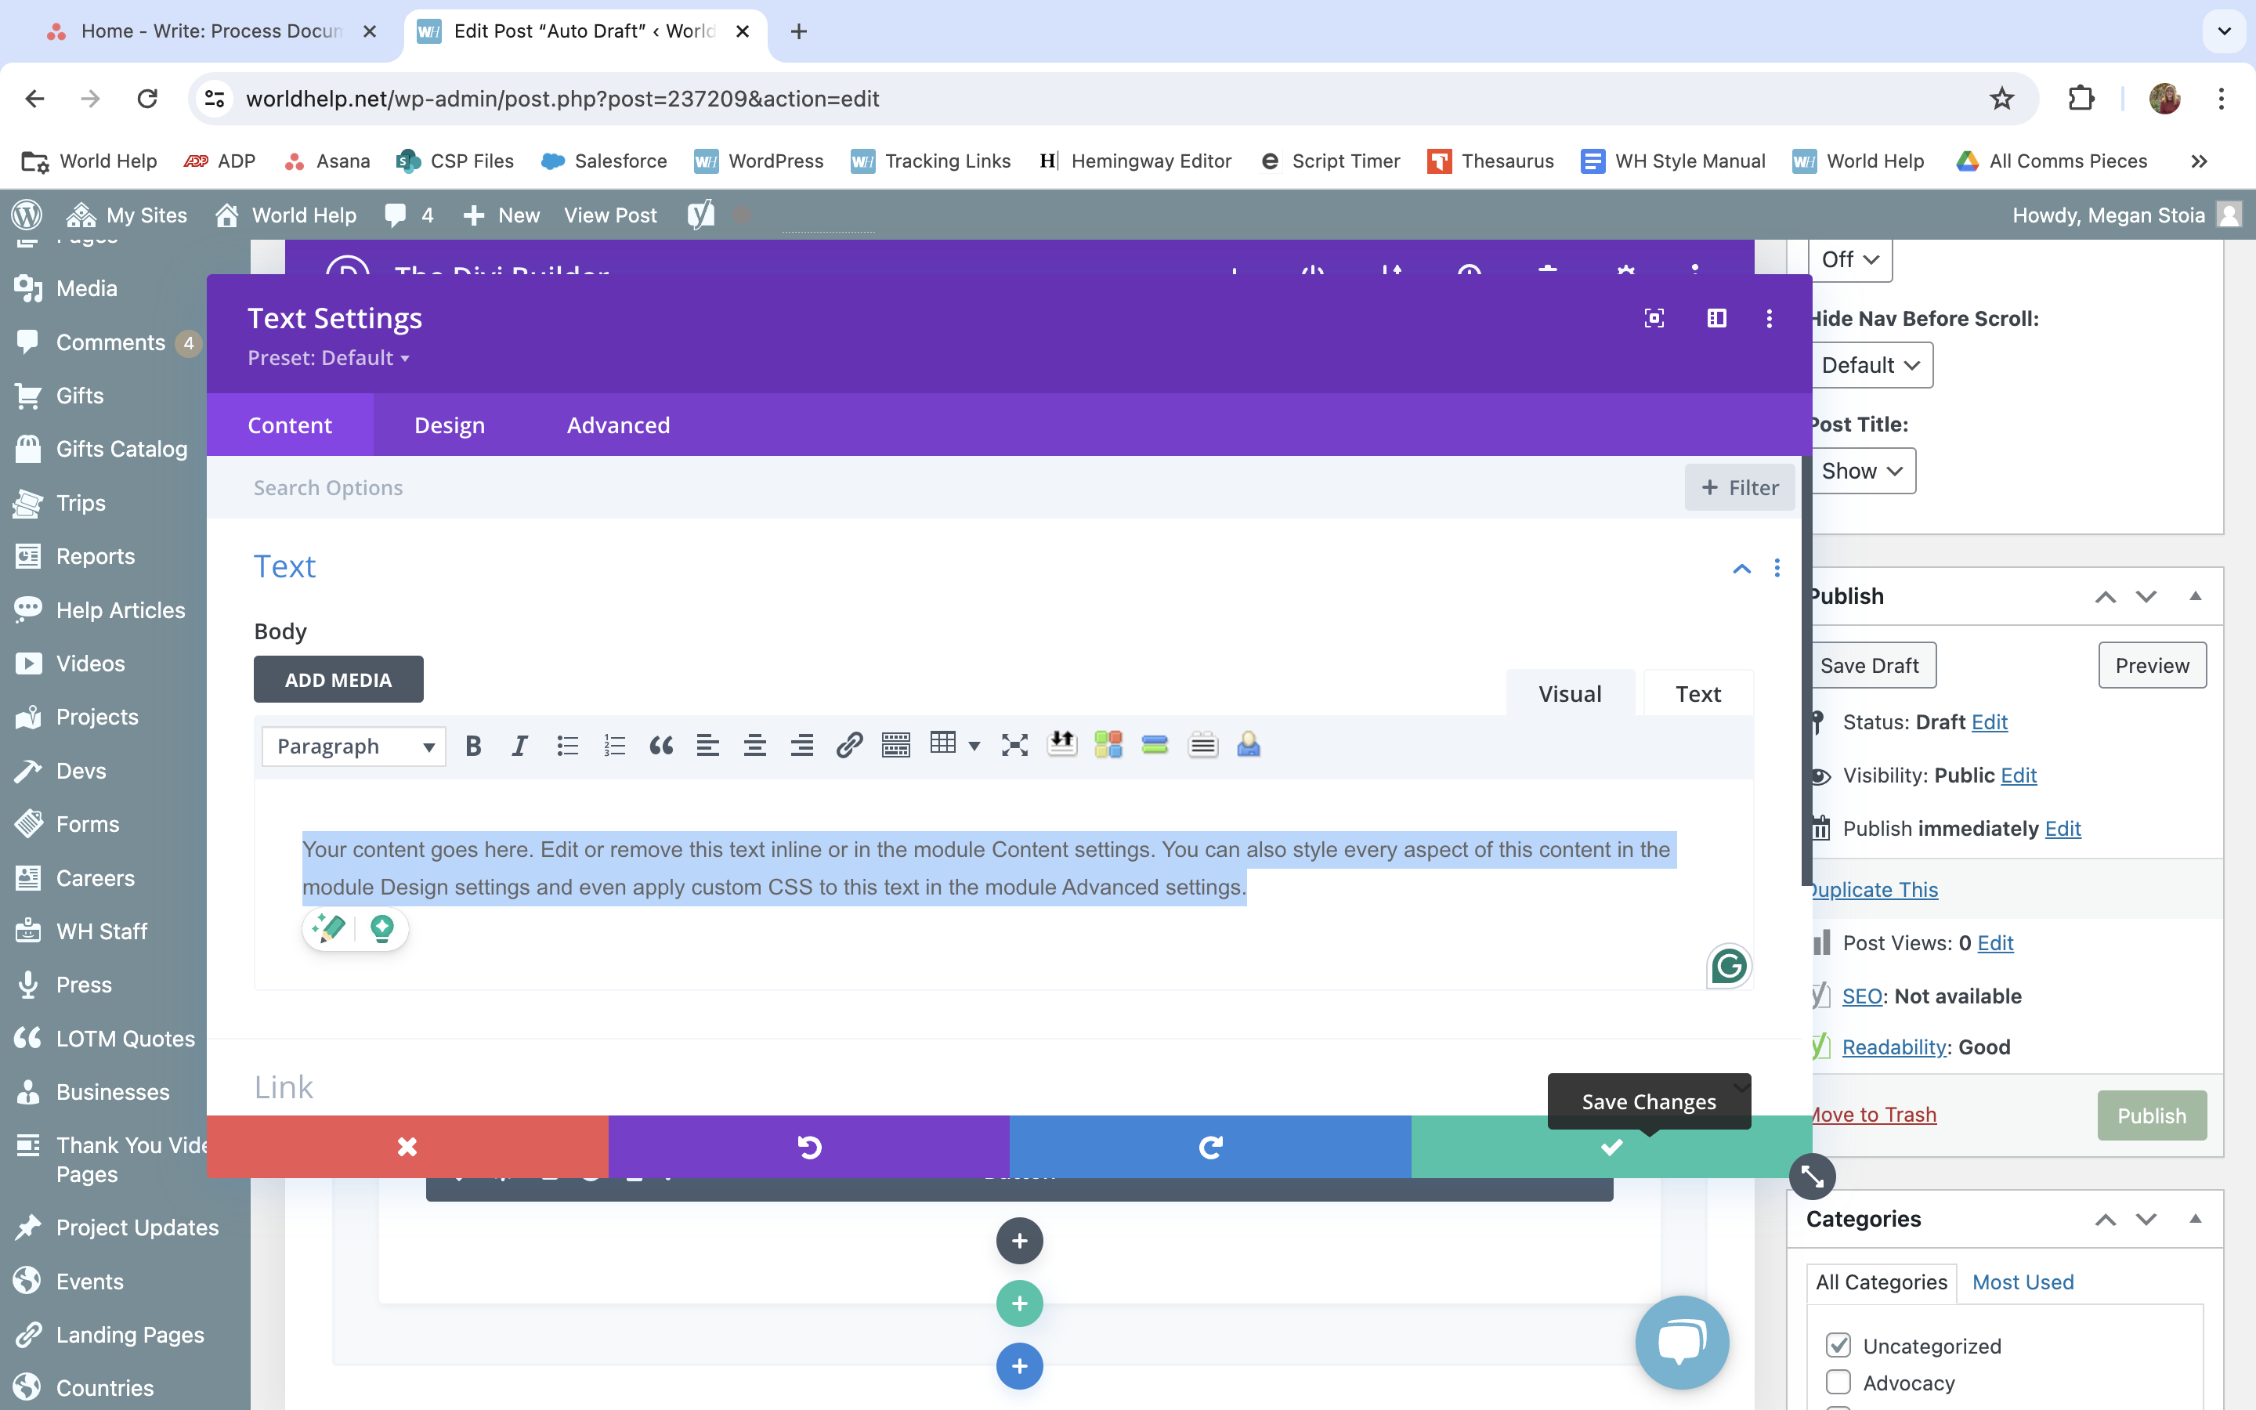Image resolution: width=2256 pixels, height=1410 pixels.
Task: Click the green checkmark Save Changes button
Action: pyautogui.click(x=1611, y=1146)
